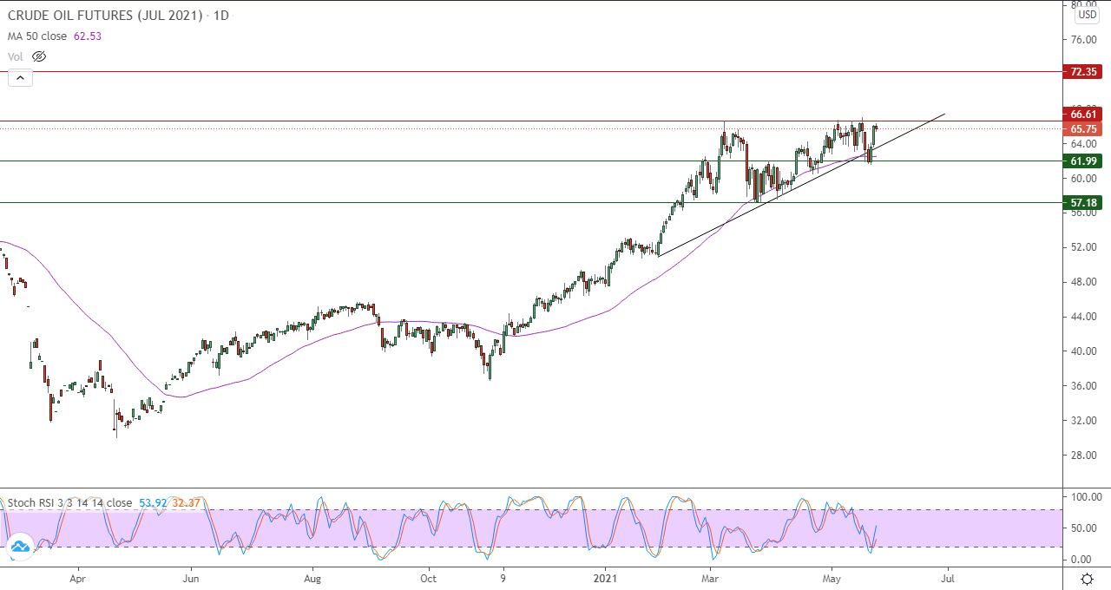Click the USD currency label
1111x590 pixels.
pos(1086,15)
